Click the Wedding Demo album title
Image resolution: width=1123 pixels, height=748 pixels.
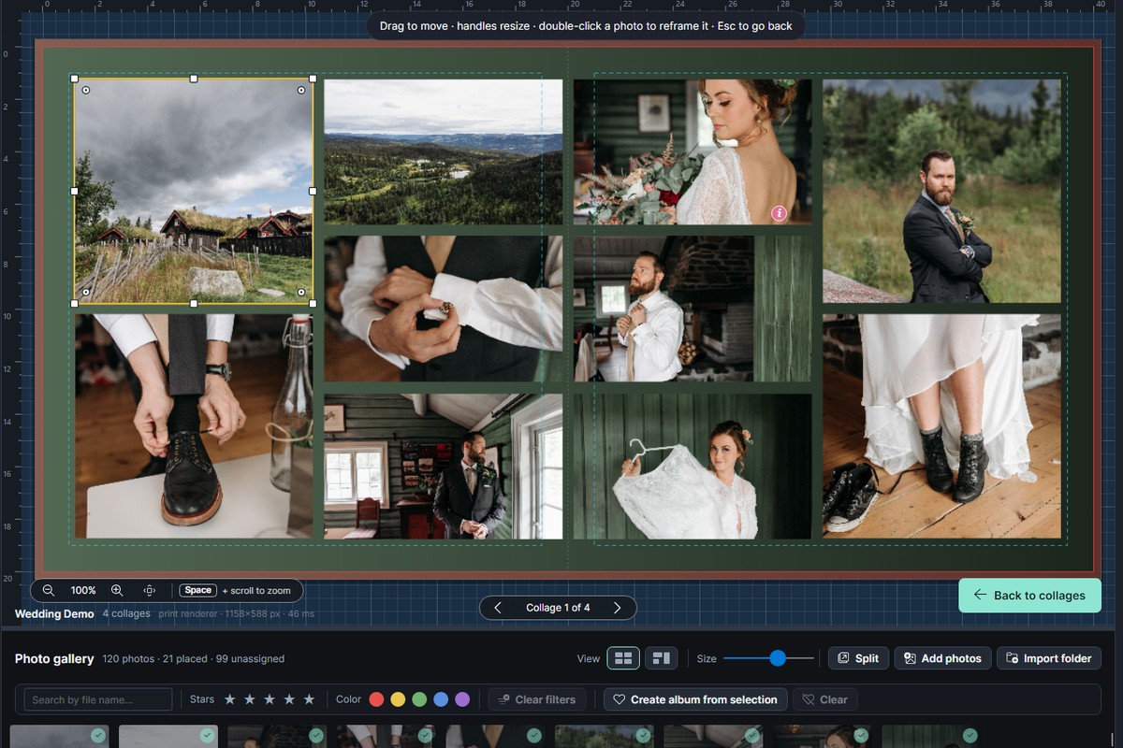coord(54,613)
